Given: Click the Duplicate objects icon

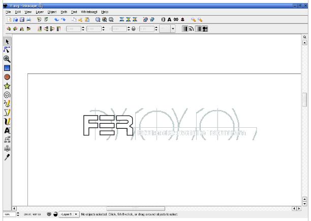Looking at the screenshot, I should (121, 19).
